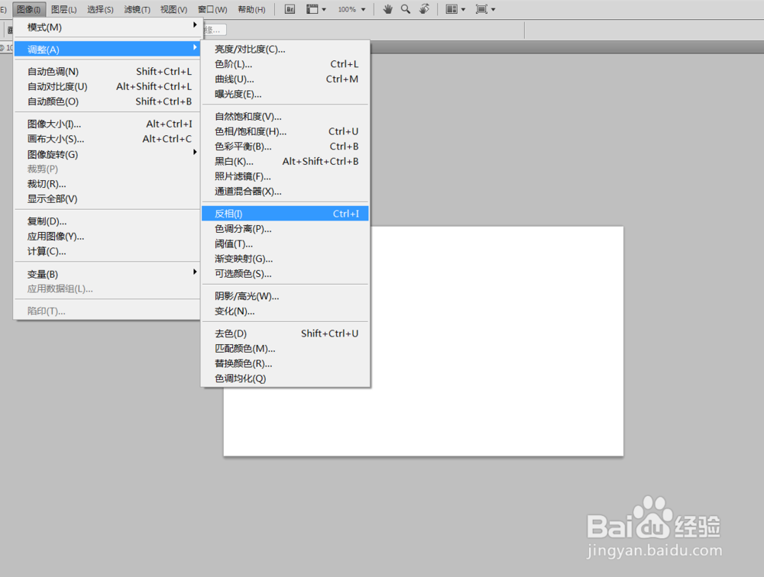Click the white document canvas
This screenshot has width=764, height=577.
(x=497, y=341)
